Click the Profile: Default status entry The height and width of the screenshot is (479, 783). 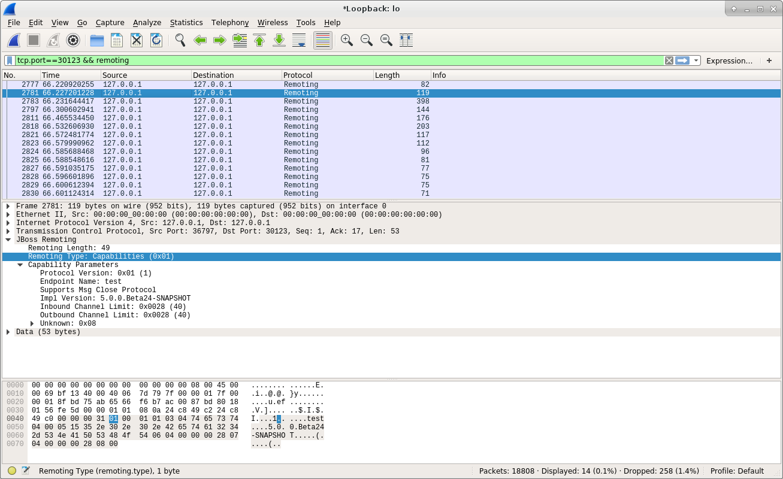pyautogui.click(x=737, y=471)
